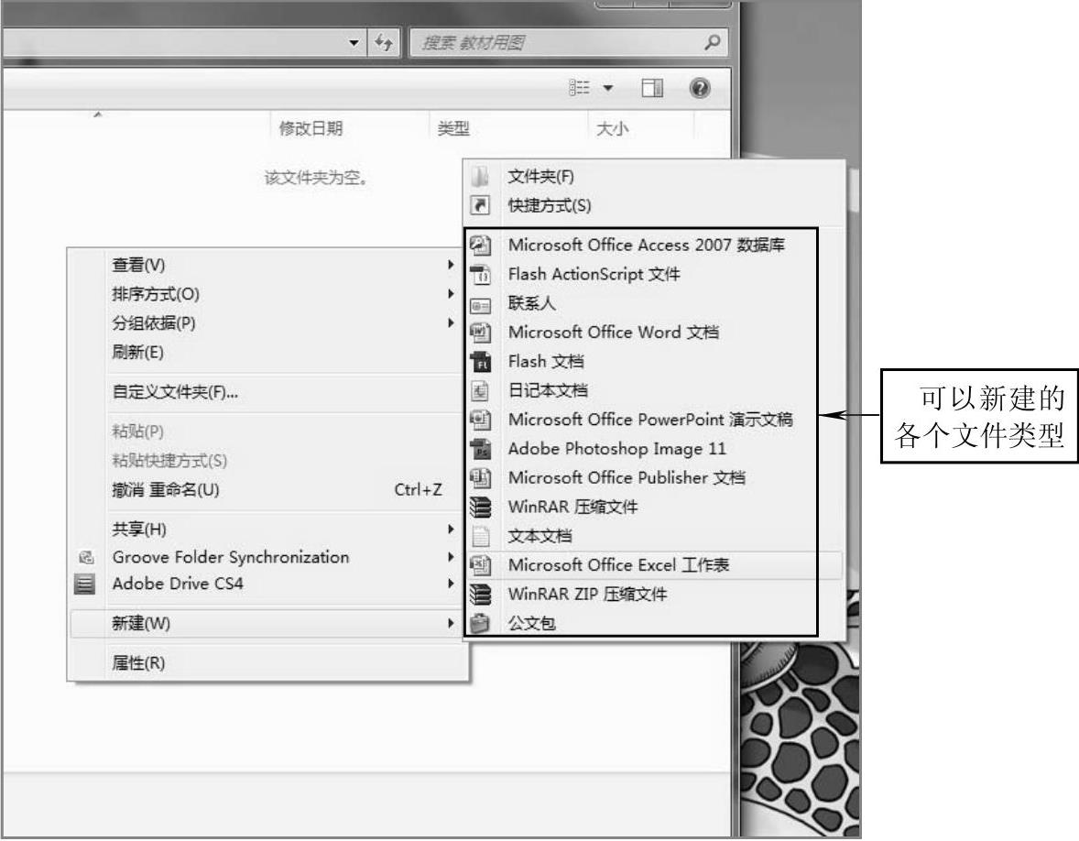The height and width of the screenshot is (841, 1079).
Task: Choose 刷新(E) in context menu
Action: (x=267, y=353)
